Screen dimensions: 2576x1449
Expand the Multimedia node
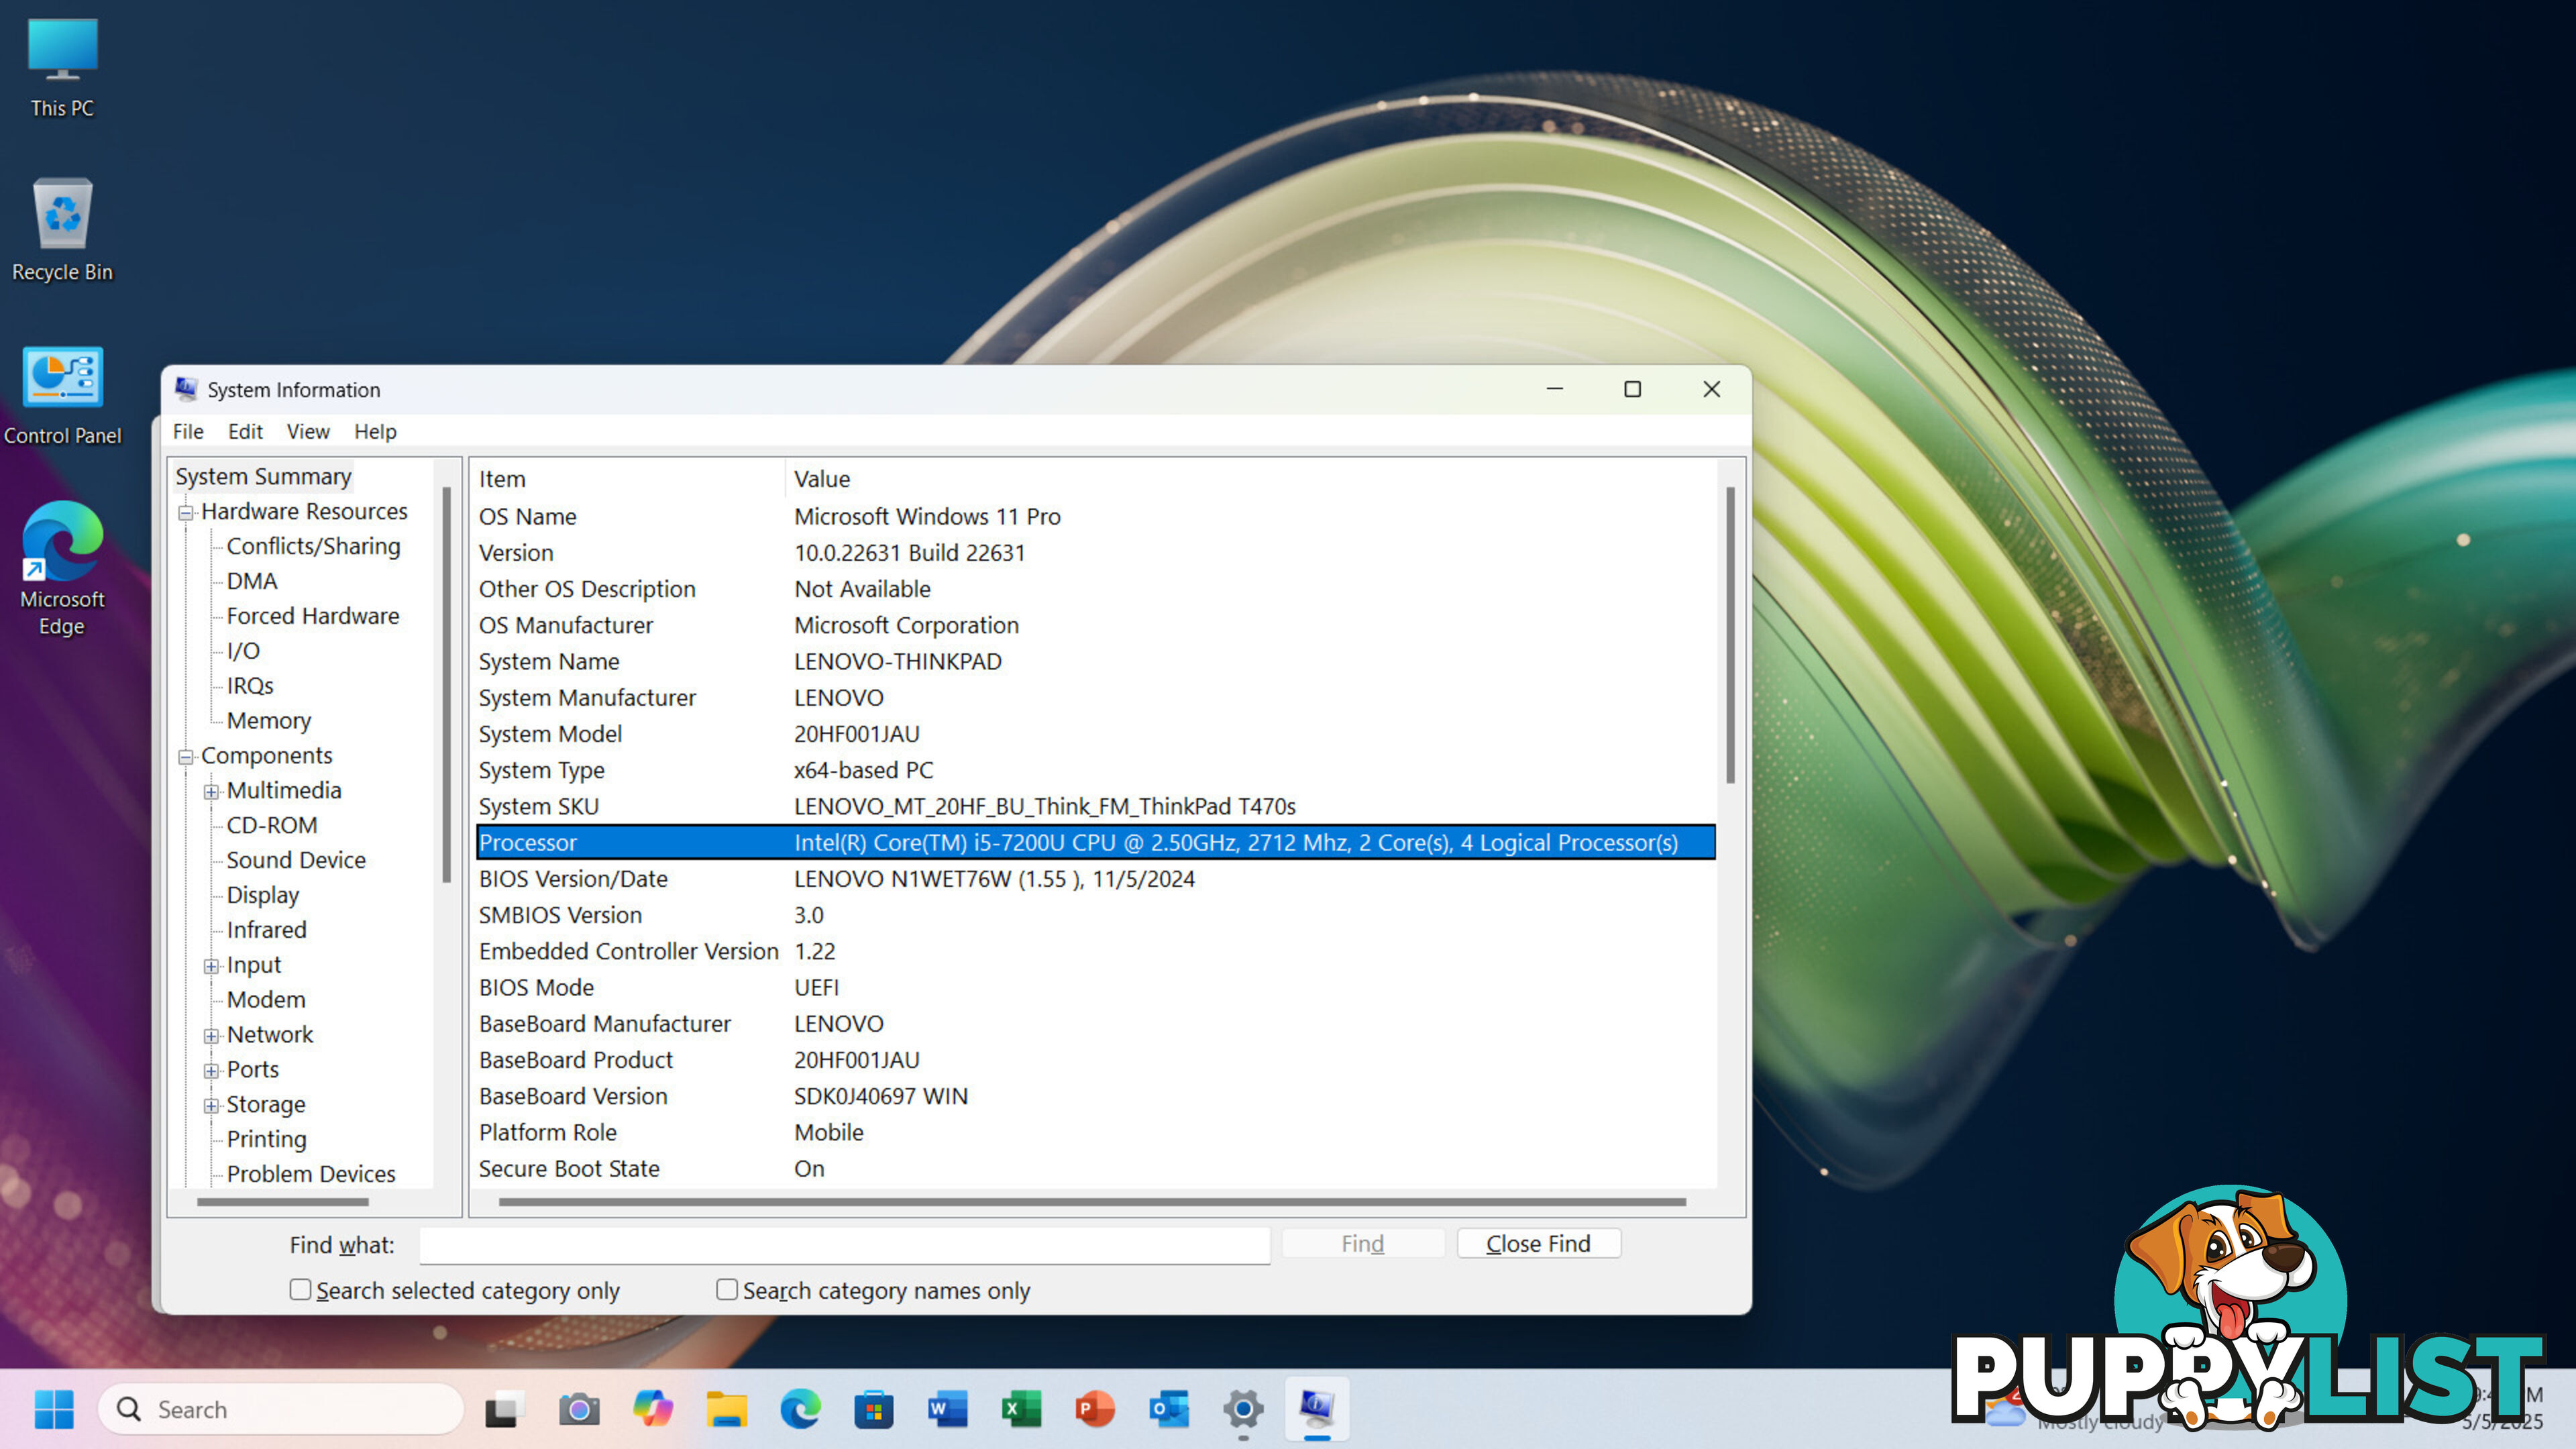tap(211, 792)
